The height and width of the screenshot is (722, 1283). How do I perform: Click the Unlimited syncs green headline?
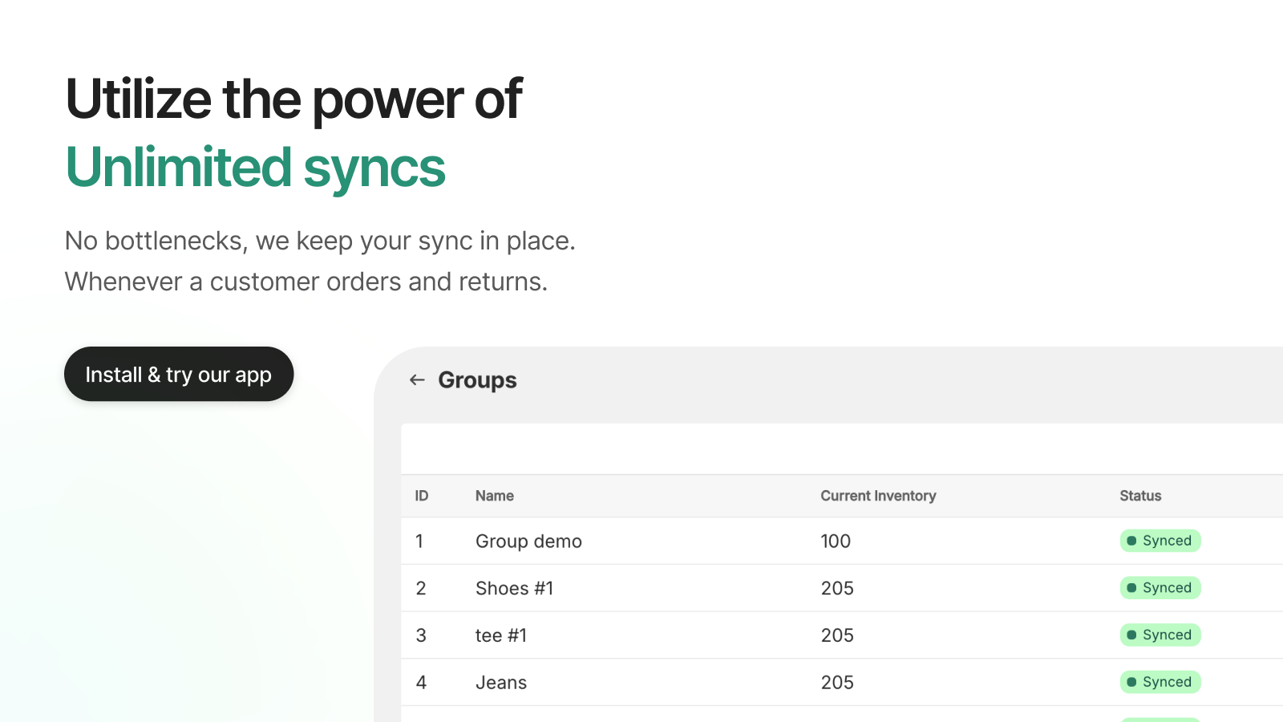click(255, 168)
